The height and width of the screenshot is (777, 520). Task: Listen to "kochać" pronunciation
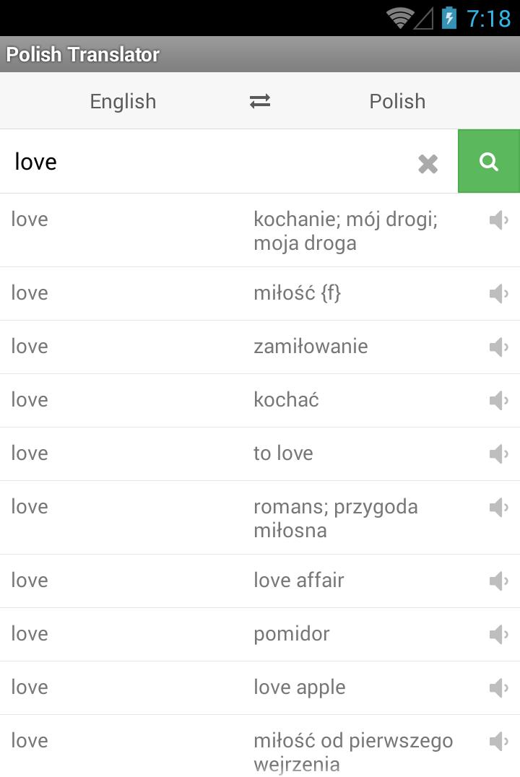[498, 400]
